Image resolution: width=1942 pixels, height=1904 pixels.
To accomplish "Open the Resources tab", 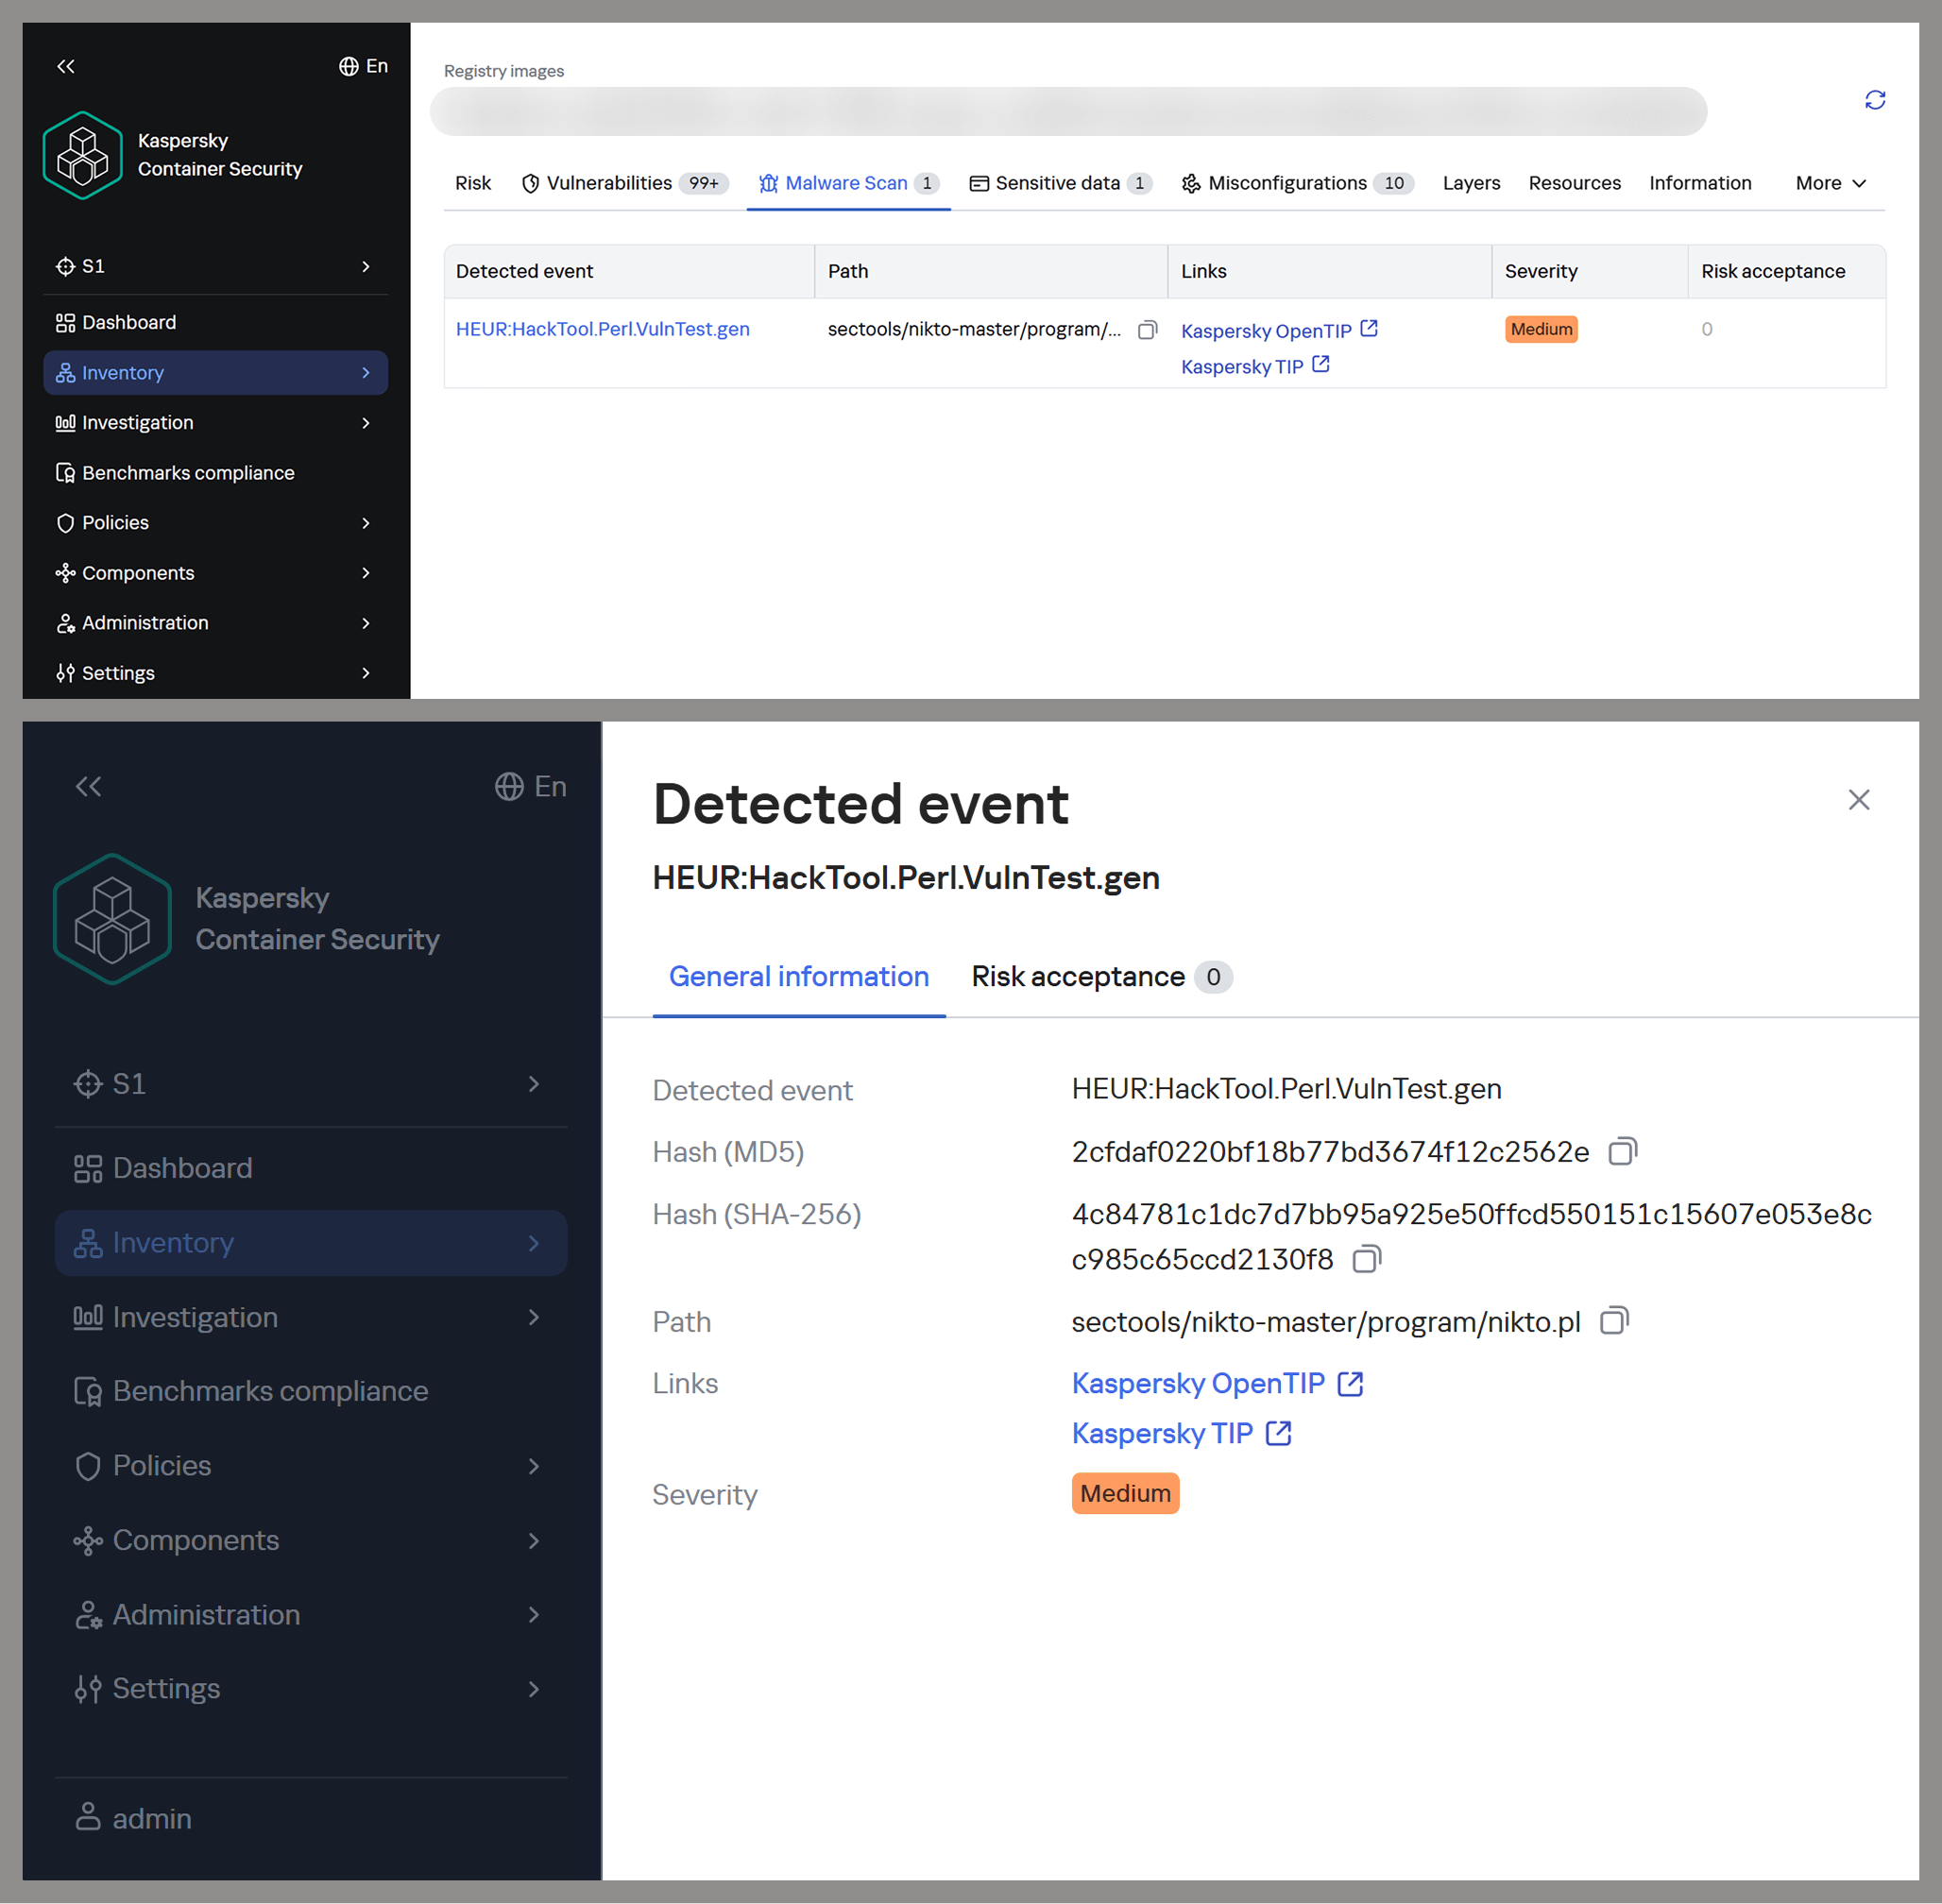I will click(1574, 183).
